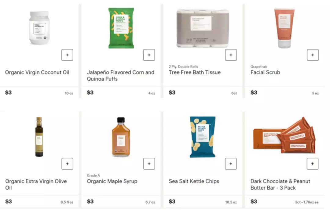The width and height of the screenshot is (330, 210).
Task: Select the Facial Scrub product name
Action: tap(265, 72)
